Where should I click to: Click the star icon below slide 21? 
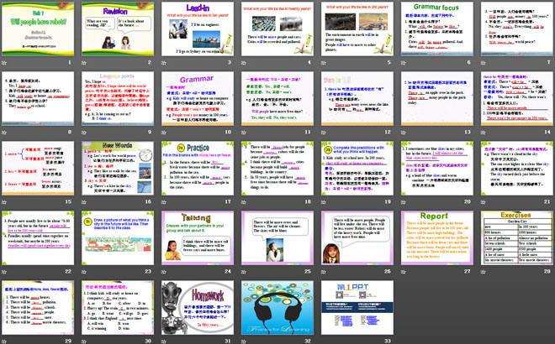click(x=484, y=202)
